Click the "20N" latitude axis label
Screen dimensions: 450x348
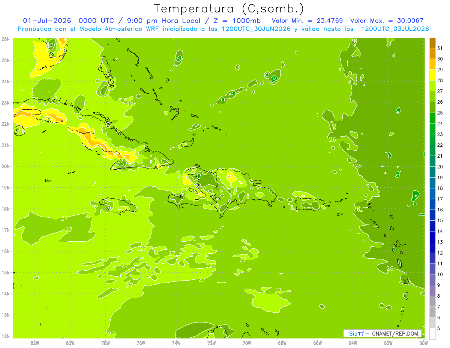6,166
